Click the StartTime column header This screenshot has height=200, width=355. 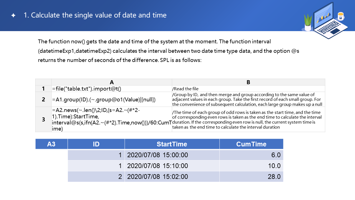pos(172,144)
